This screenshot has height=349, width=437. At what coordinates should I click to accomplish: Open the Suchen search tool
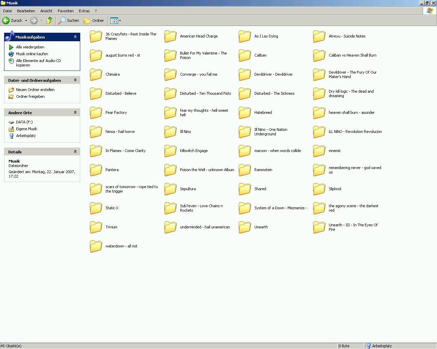click(69, 20)
